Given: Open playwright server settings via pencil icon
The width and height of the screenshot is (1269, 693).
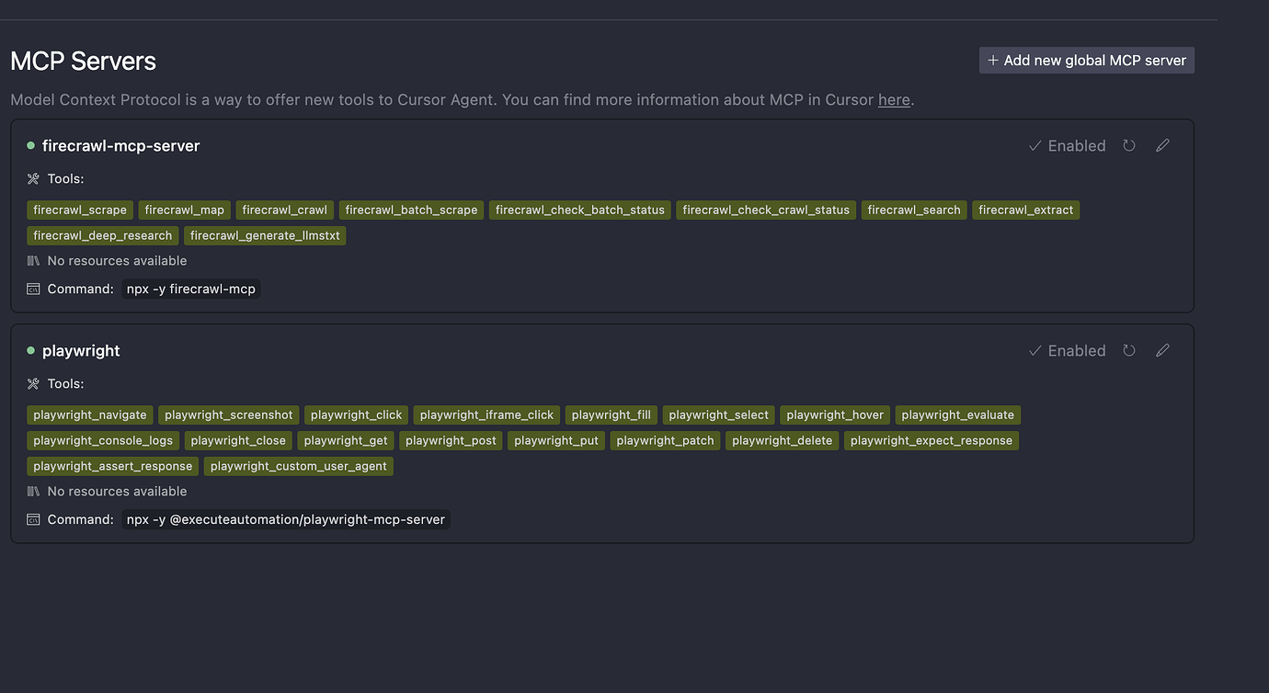Looking at the screenshot, I should pyautogui.click(x=1162, y=350).
